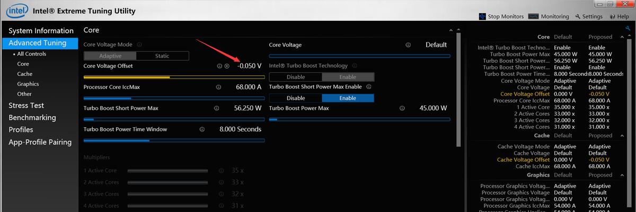This screenshot has height=212, width=636.
Task: Select Core sub-item in sidebar
Action: pos(23,64)
